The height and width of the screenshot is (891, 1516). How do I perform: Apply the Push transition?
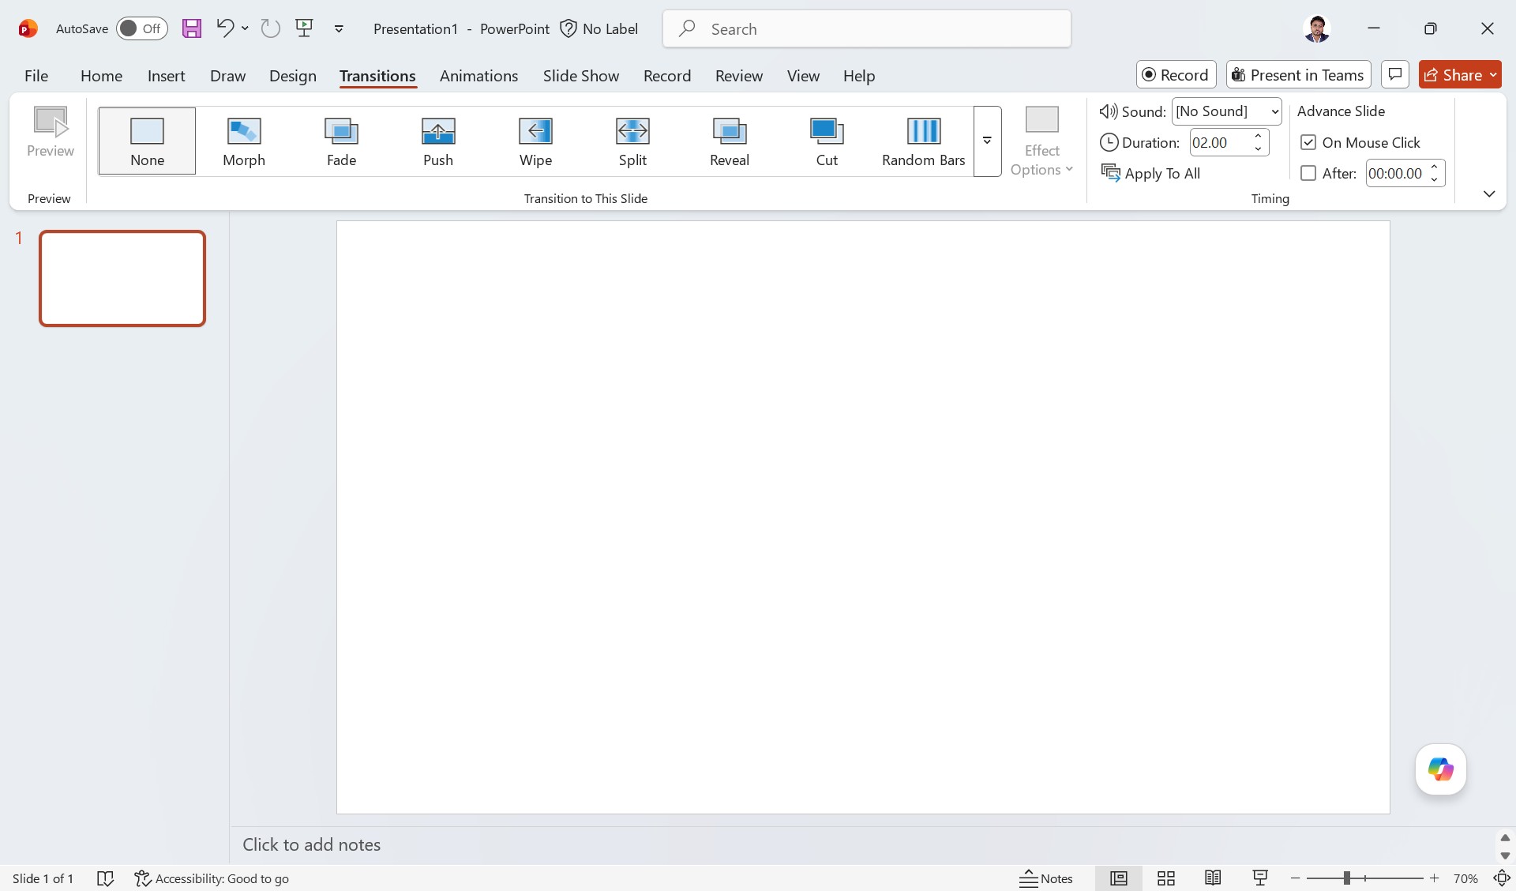coord(438,141)
